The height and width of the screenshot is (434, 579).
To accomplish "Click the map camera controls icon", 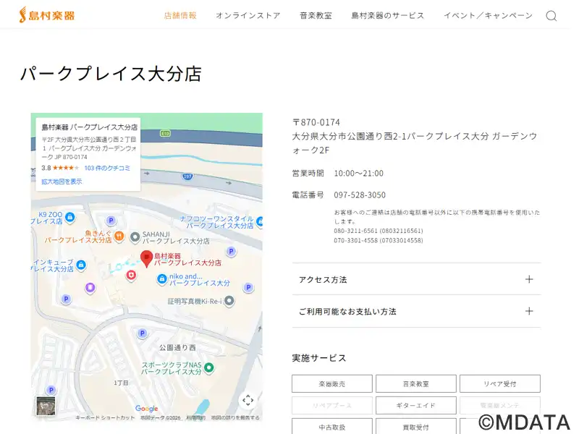I will coord(248,400).
